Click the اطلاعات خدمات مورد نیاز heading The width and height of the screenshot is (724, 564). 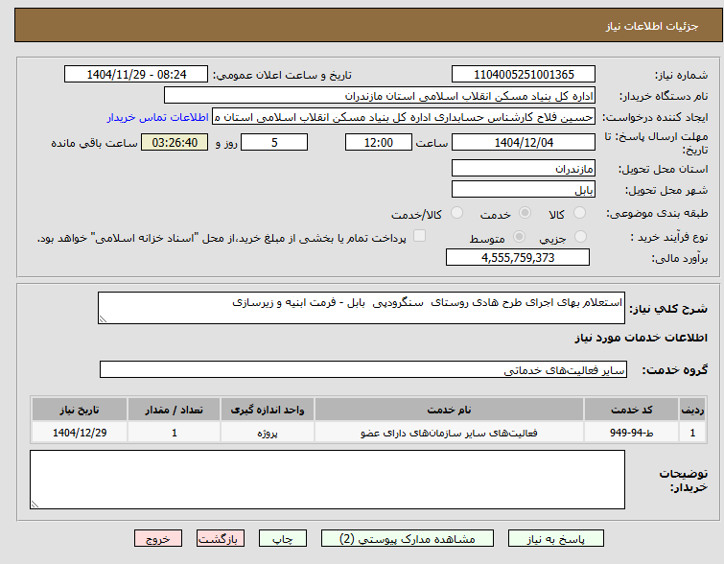pos(642,338)
